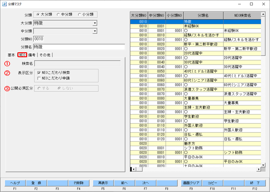Click the 再表示 F5 button
This screenshot has width=270, height=192.
(x=103, y=183)
